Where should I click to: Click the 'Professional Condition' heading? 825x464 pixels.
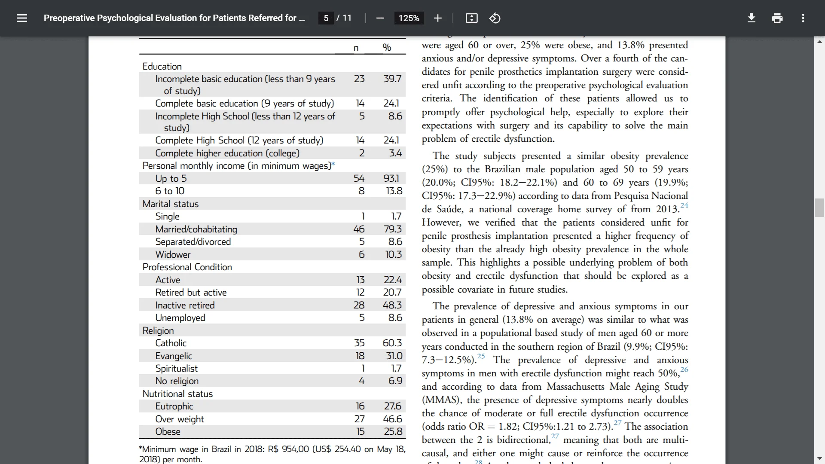point(187,267)
